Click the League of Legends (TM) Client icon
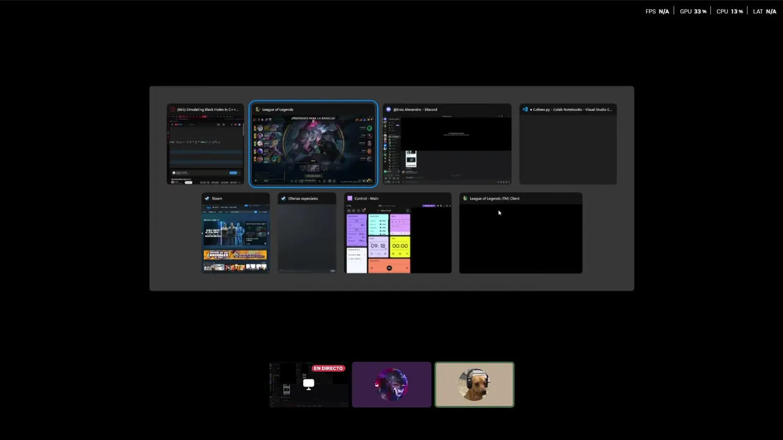This screenshot has width=783, height=440. (x=466, y=199)
